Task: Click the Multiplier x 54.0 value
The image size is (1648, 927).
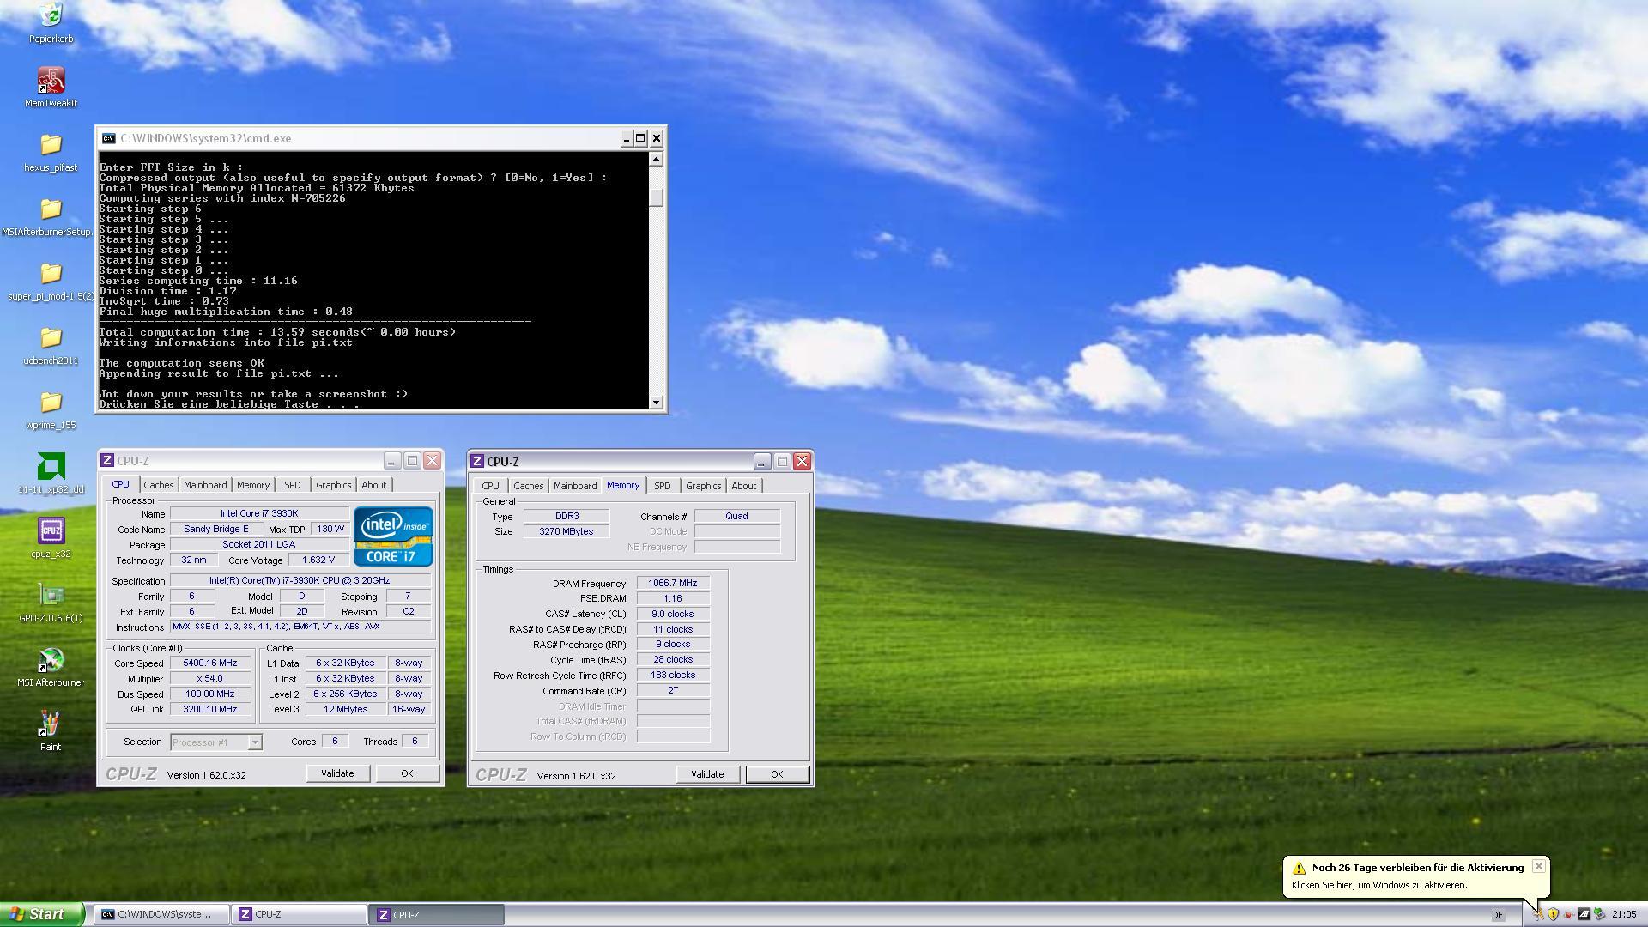Action: (x=210, y=678)
